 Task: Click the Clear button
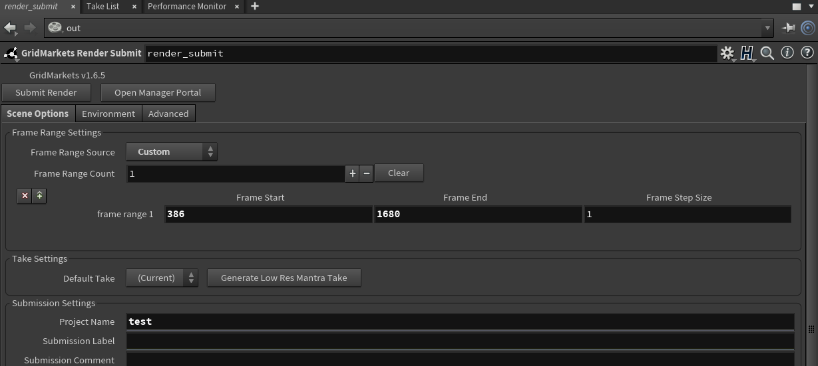tap(399, 173)
